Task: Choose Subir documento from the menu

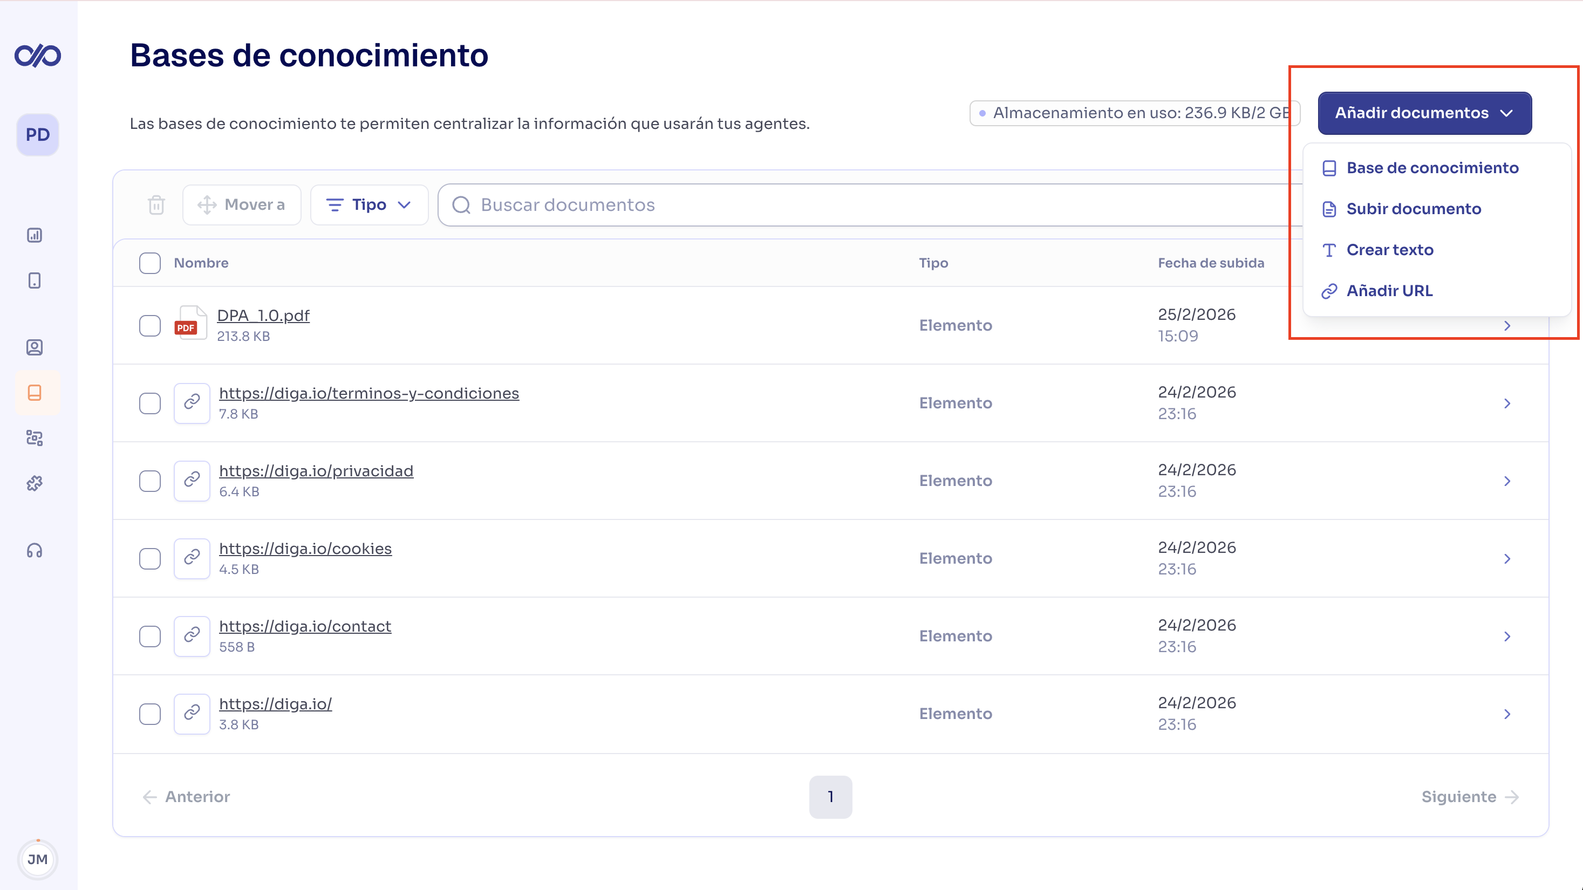Action: (x=1414, y=209)
